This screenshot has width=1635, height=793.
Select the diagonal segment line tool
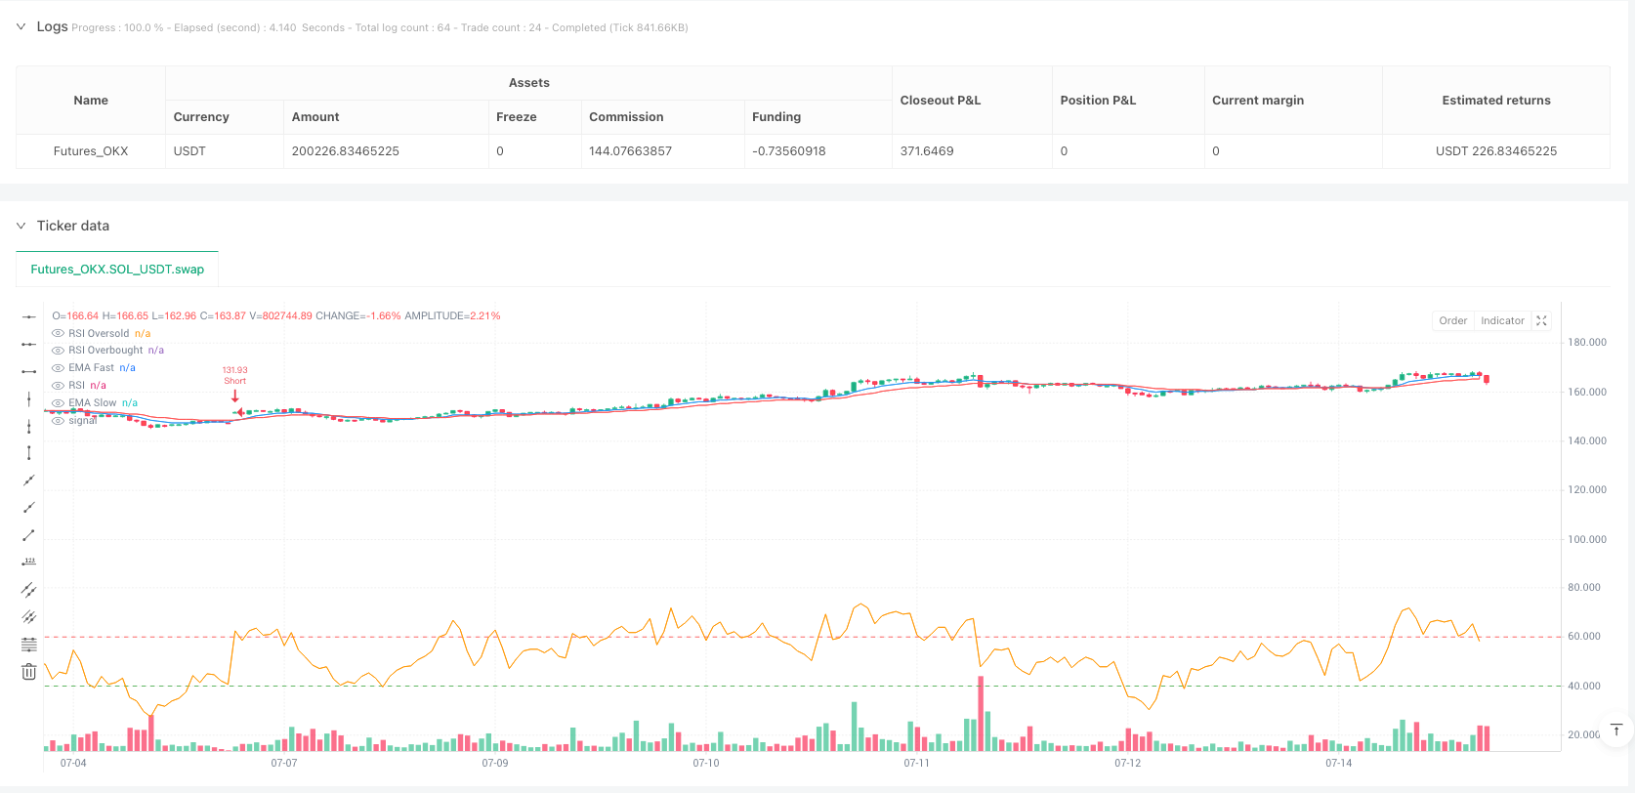(x=29, y=535)
